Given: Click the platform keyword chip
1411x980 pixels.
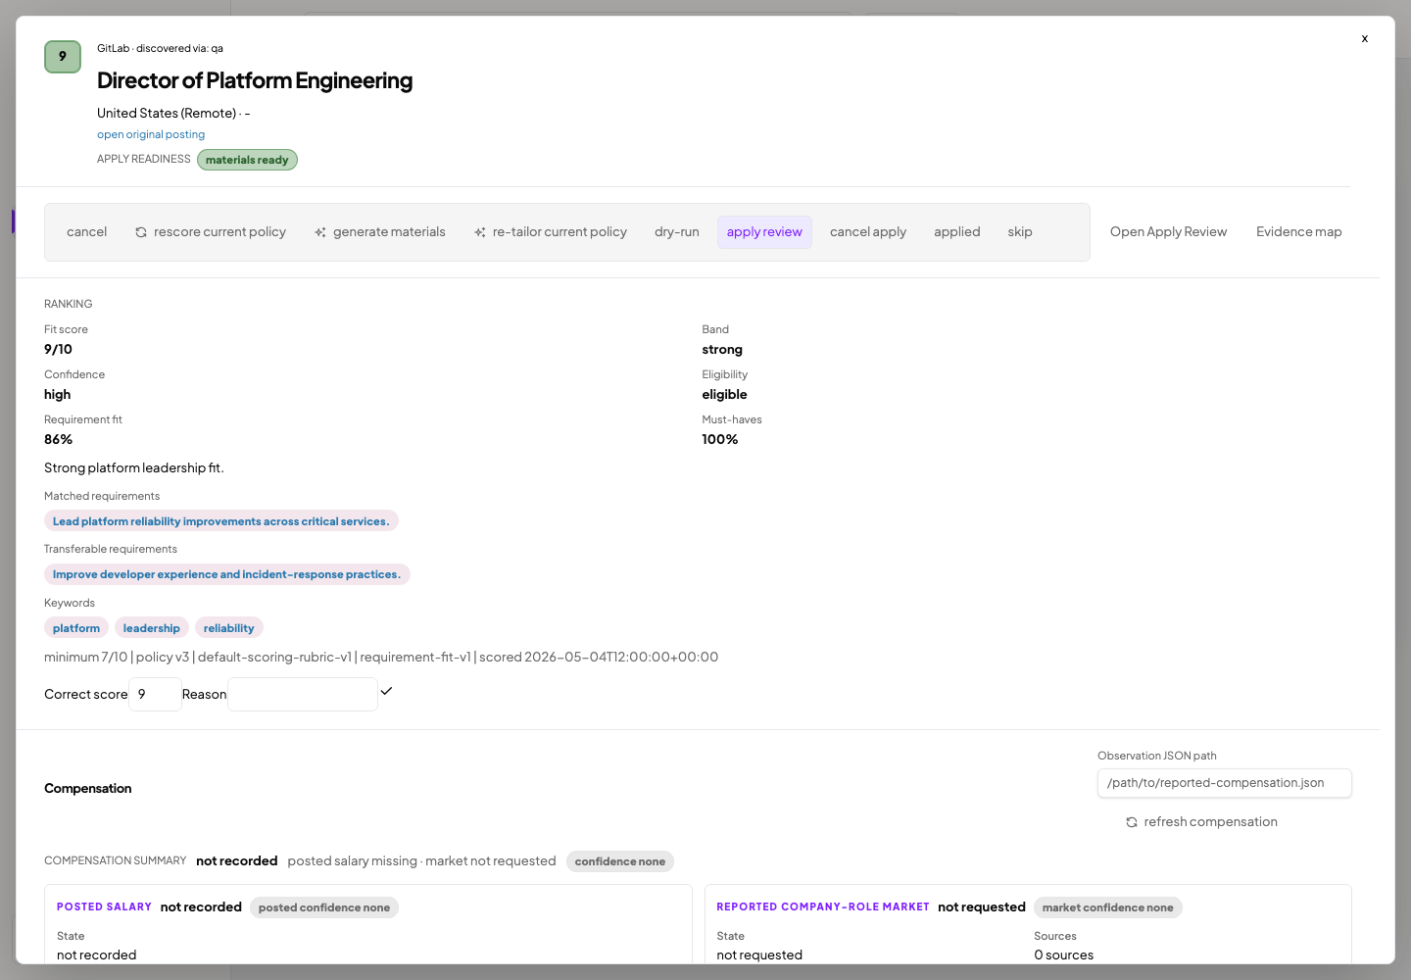Looking at the screenshot, I should (76, 628).
